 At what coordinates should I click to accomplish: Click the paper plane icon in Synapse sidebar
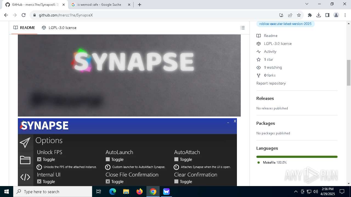pos(25,143)
